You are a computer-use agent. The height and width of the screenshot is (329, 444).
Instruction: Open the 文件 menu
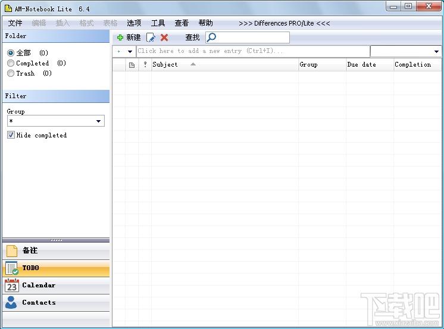pos(15,23)
